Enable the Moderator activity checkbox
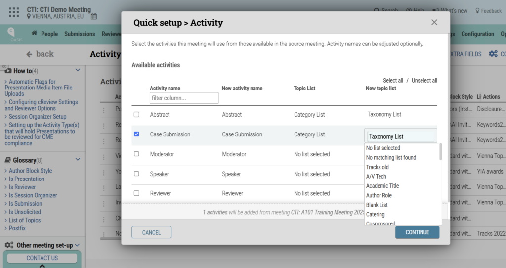506x268 pixels. (137, 154)
